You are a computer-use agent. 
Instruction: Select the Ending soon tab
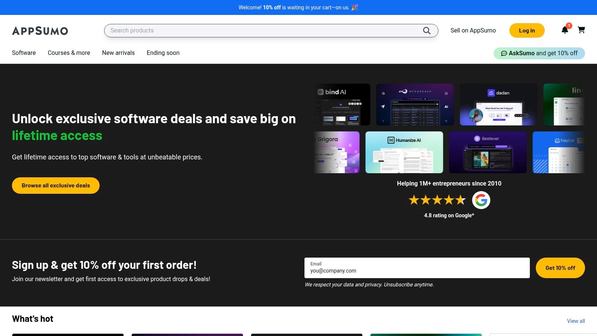(163, 53)
